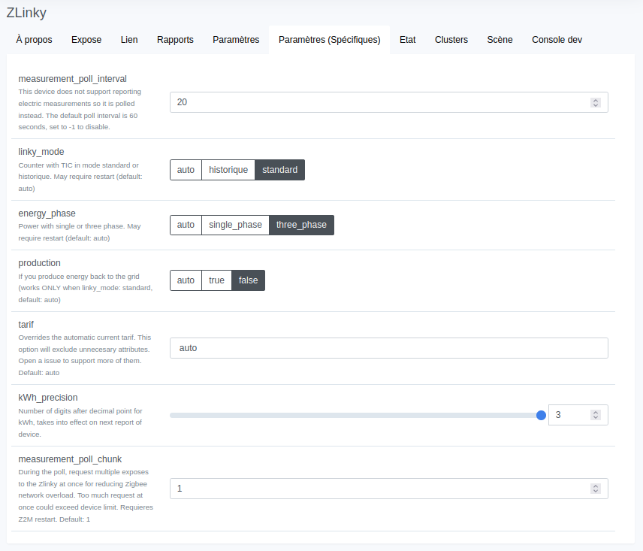Set linky_mode to historique
The height and width of the screenshot is (551, 643).
pyautogui.click(x=228, y=169)
